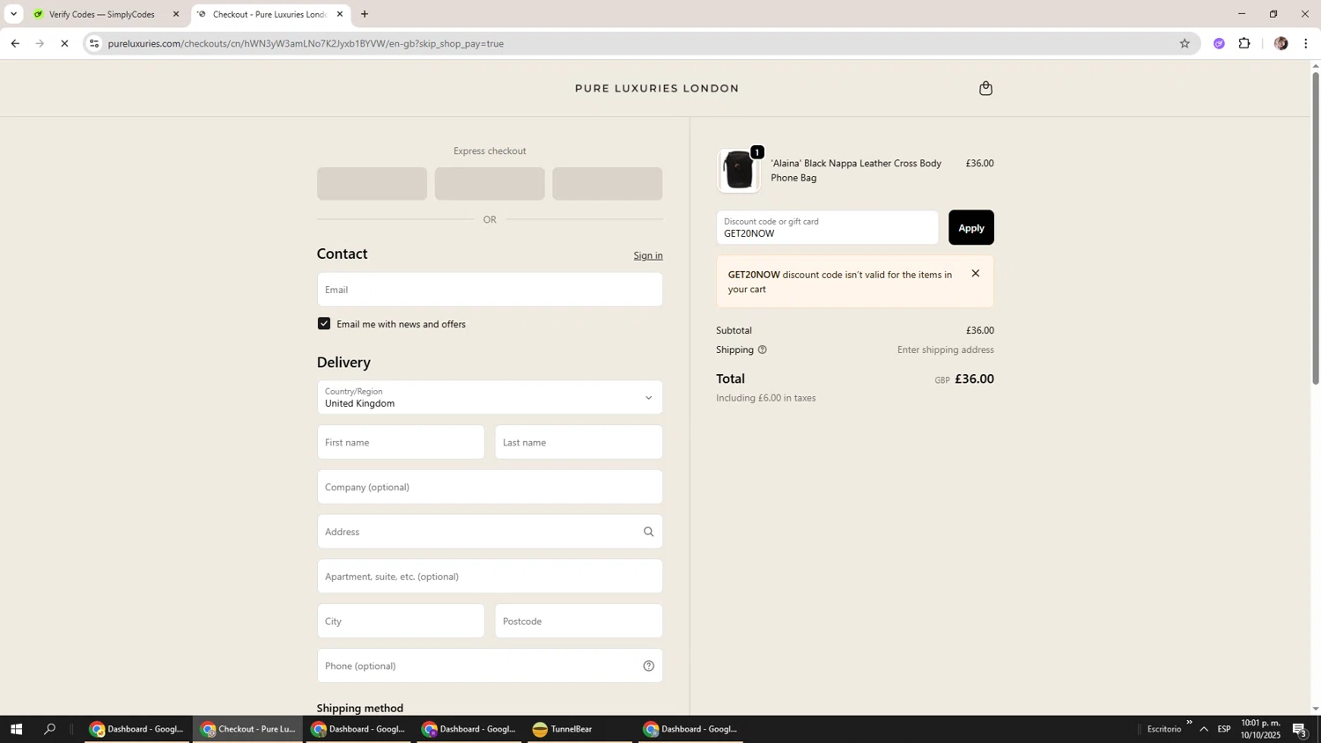View site information icon in address bar
Screen dimensions: 1321x743
95,43
